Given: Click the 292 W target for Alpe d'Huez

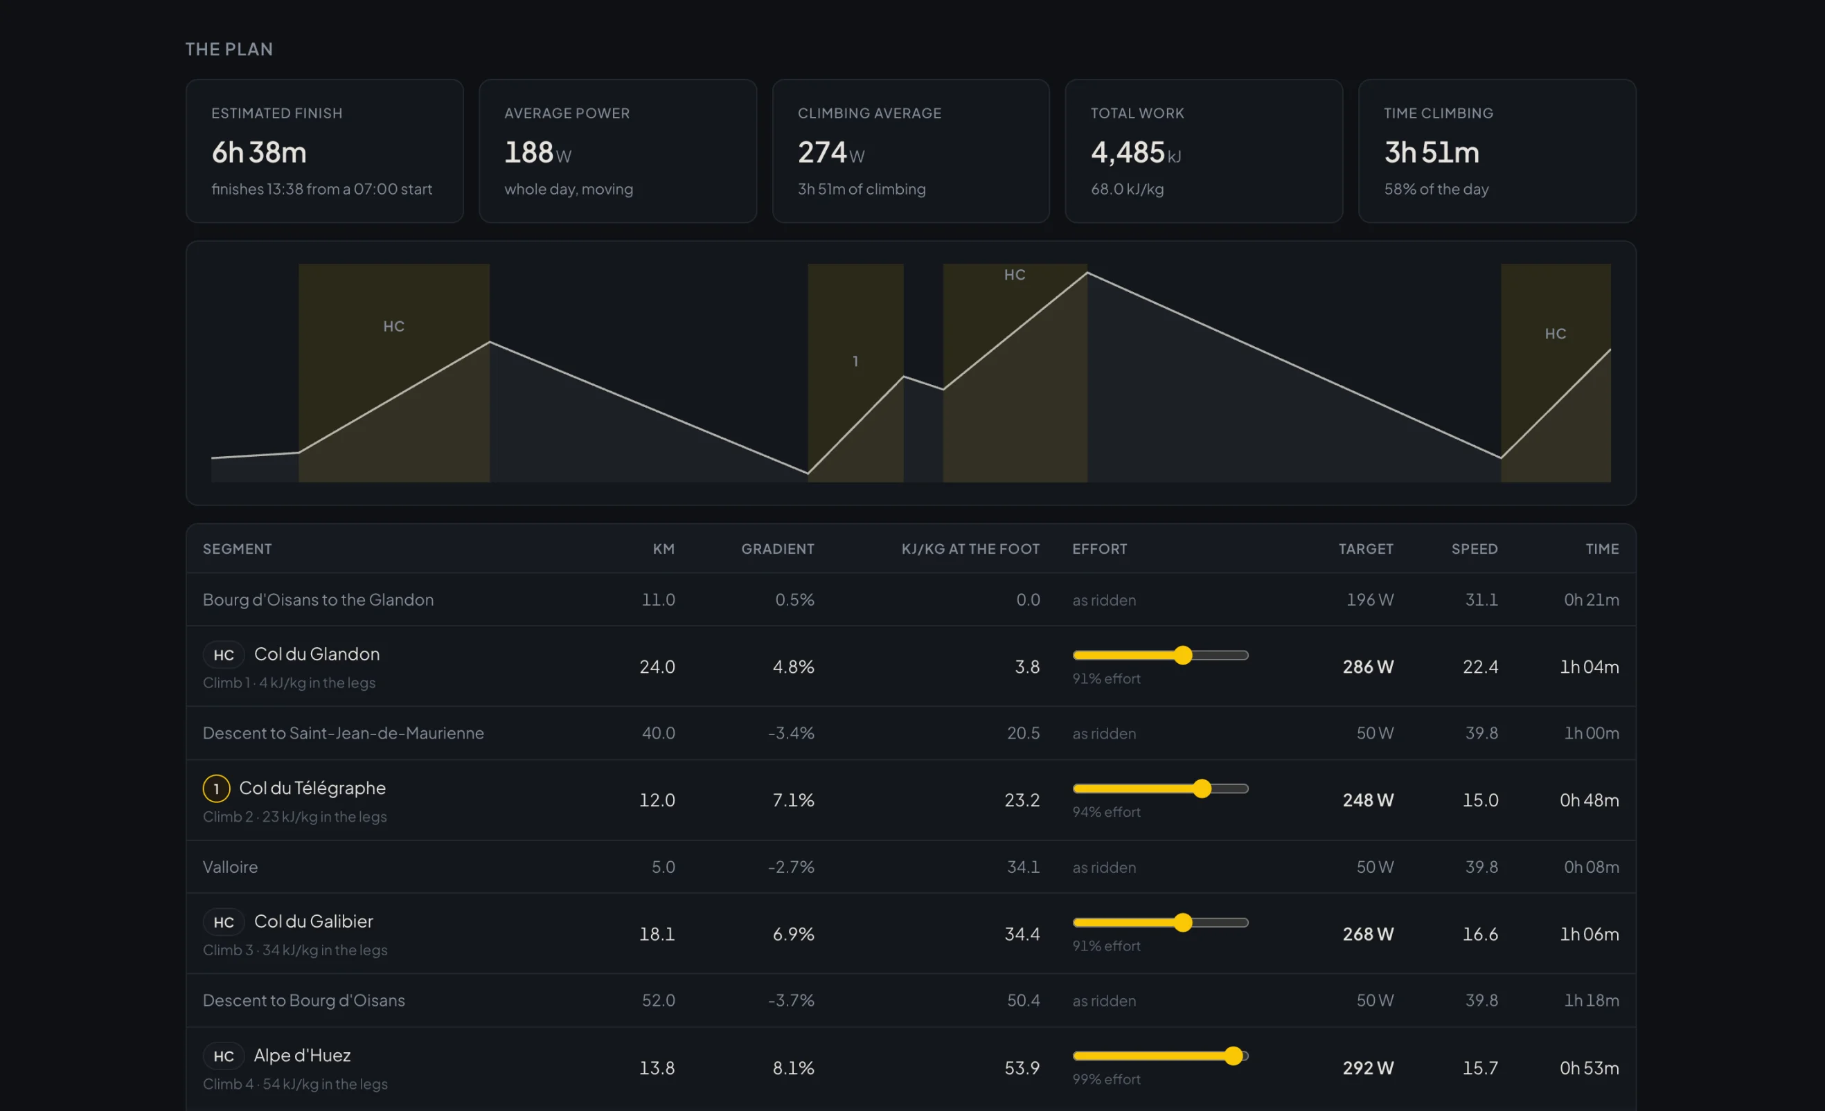Looking at the screenshot, I should (1368, 1068).
